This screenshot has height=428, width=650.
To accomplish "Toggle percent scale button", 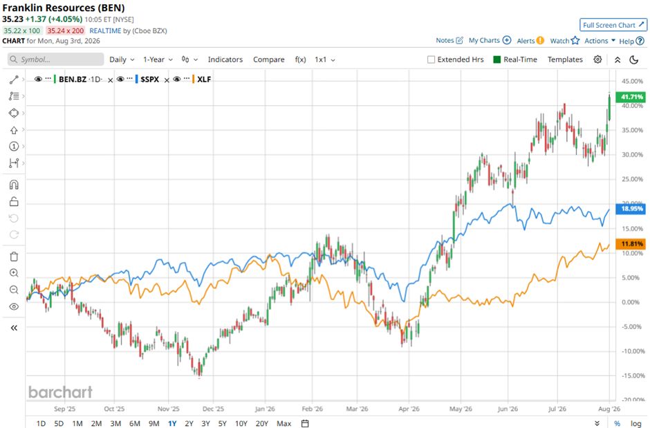I will [617, 423].
